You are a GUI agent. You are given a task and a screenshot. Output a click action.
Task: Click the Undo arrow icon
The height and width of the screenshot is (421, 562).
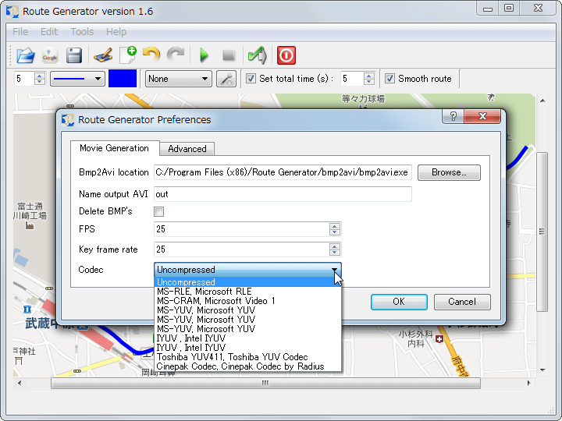point(151,55)
